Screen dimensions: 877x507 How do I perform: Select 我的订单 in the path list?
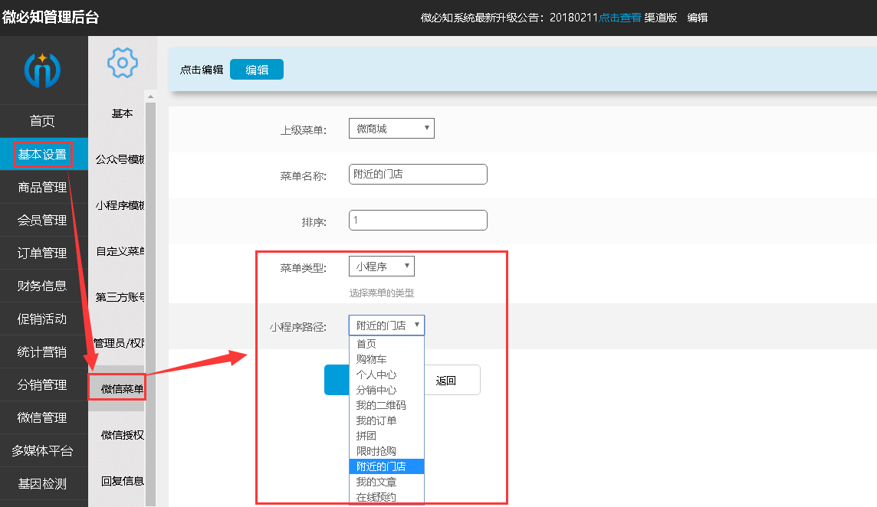(386, 420)
